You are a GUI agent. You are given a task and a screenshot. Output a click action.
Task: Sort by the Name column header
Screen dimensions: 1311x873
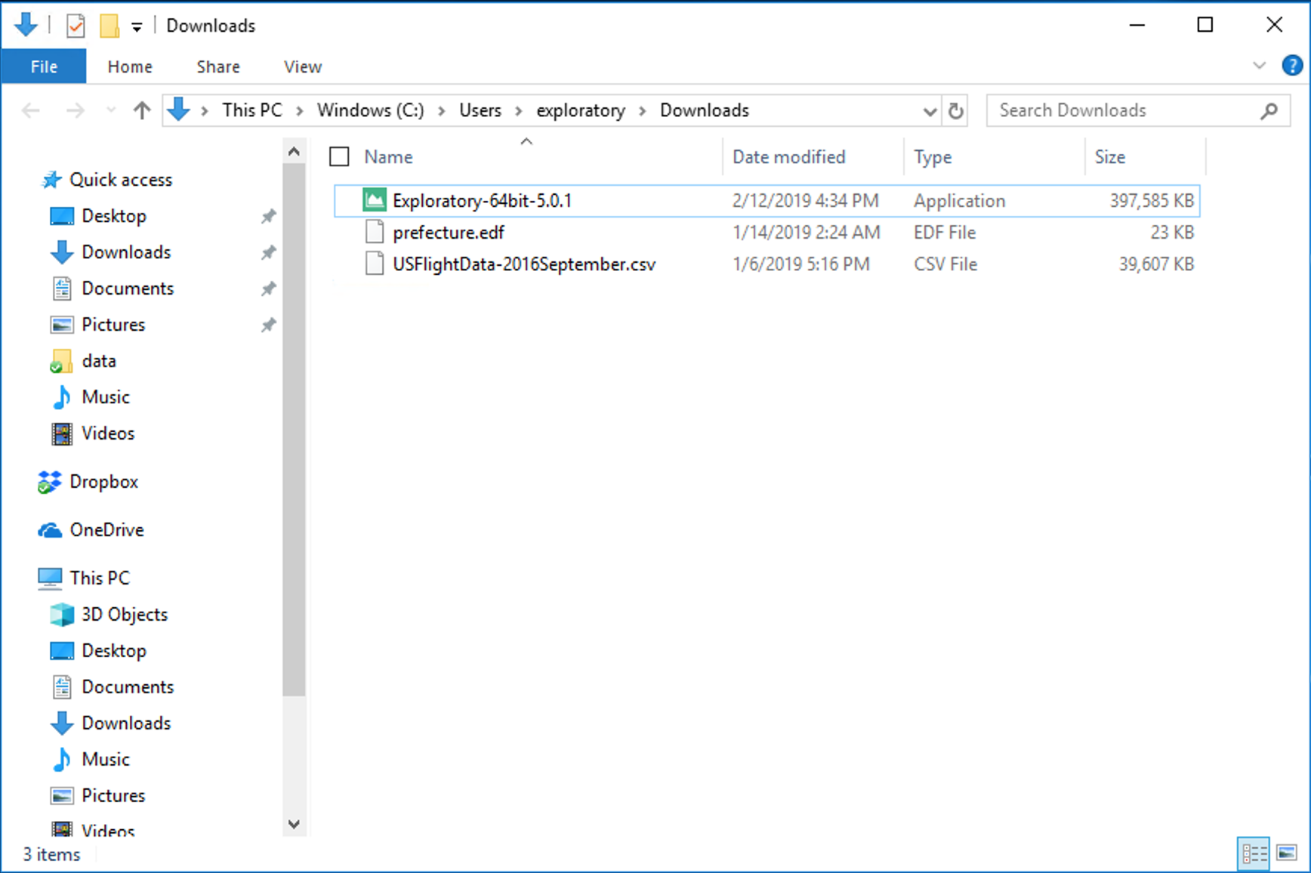click(x=388, y=157)
